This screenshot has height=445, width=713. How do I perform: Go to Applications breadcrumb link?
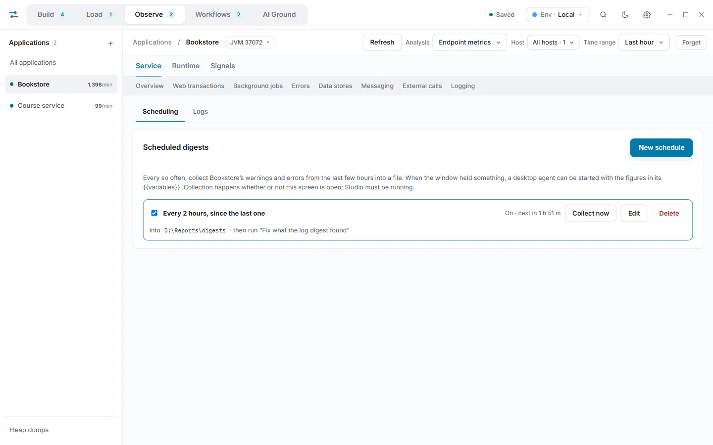(152, 43)
